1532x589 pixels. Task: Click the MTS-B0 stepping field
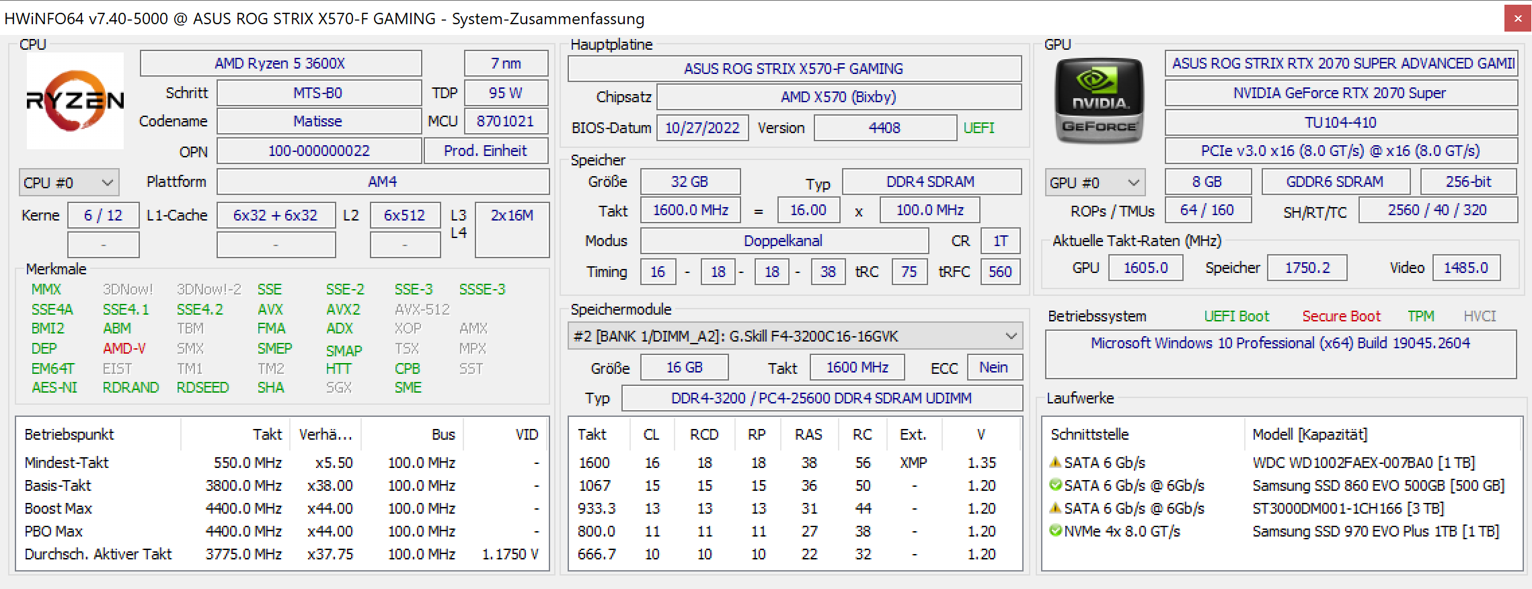(x=319, y=93)
